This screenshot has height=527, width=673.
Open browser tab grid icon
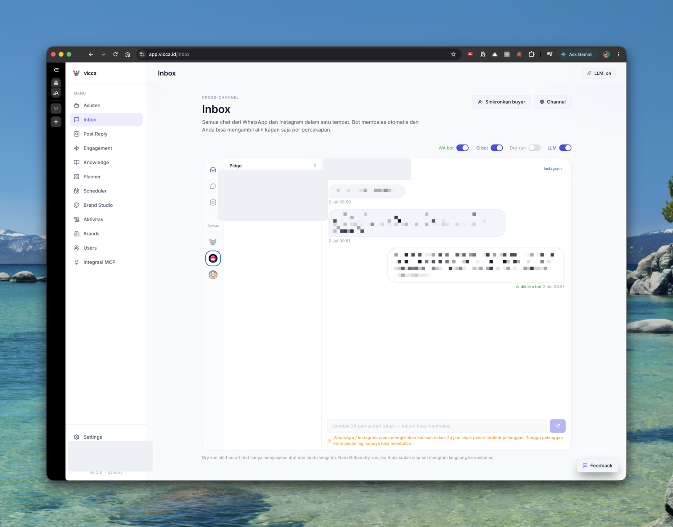click(56, 83)
